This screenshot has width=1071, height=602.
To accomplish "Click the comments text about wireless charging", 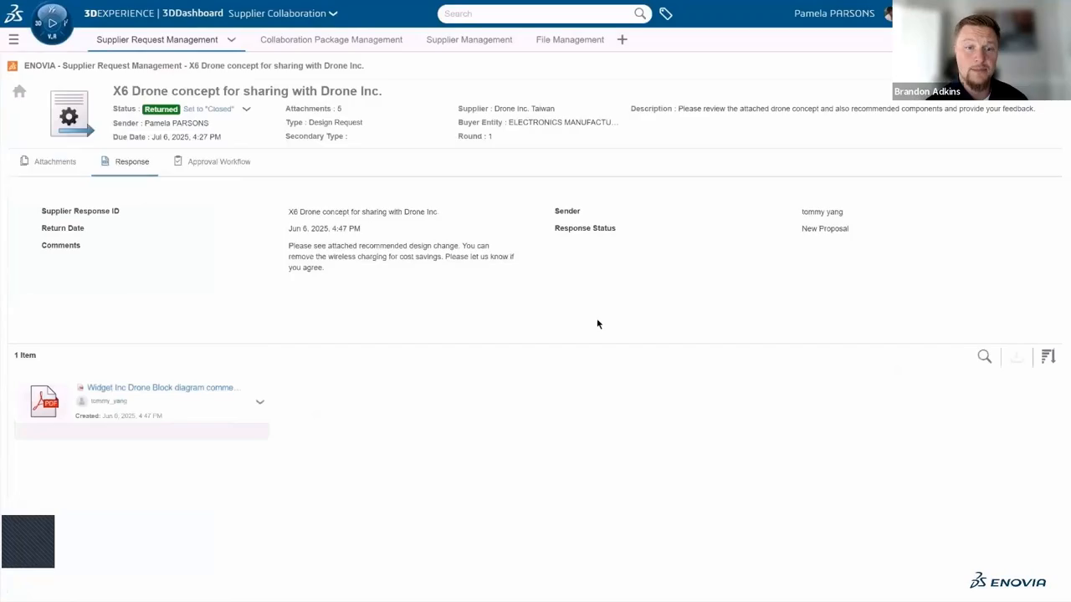I will pos(402,257).
